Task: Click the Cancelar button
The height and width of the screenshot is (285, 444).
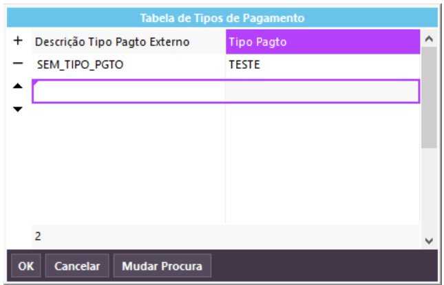Action: click(x=77, y=266)
